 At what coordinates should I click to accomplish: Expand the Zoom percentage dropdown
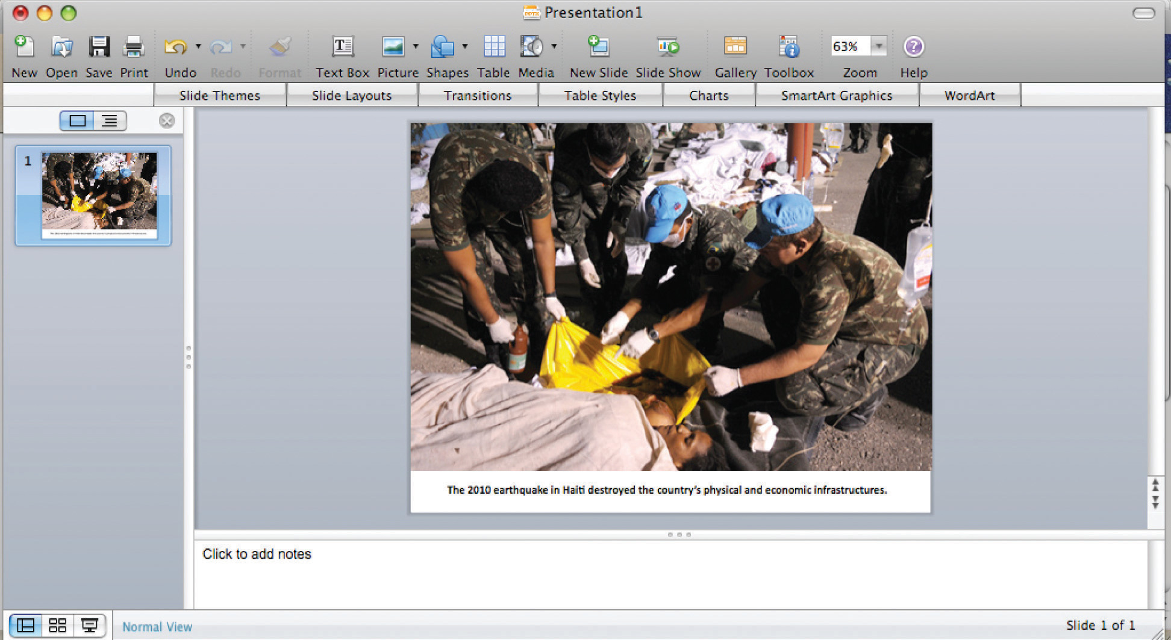[x=879, y=46]
